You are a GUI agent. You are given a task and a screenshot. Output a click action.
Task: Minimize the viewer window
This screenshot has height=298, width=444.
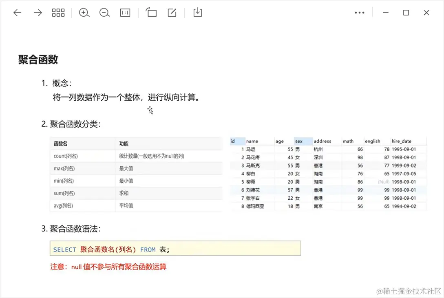(x=386, y=13)
